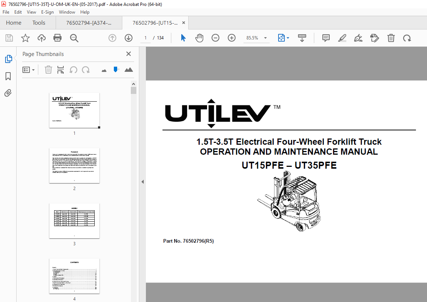The width and height of the screenshot is (427, 302).
Task: Click the Fit page view icon
Action: coord(281,38)
